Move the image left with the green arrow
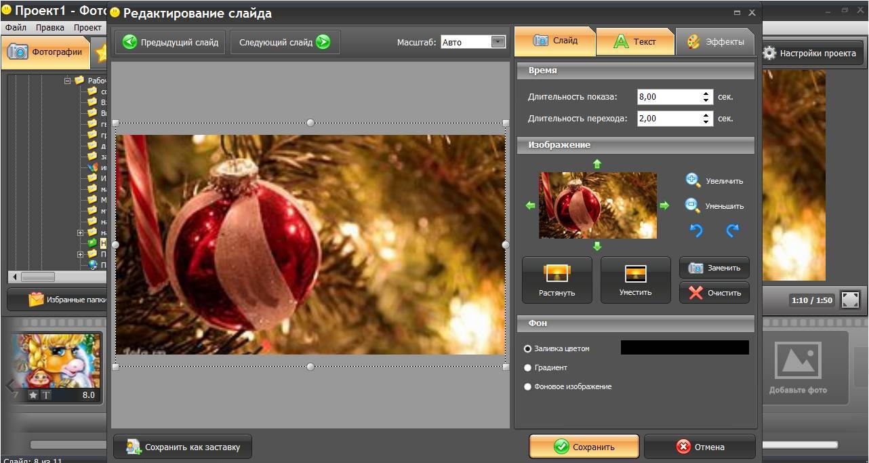This screenshot has width=869, height=463. pyautogui.click(x=531, y=205)
